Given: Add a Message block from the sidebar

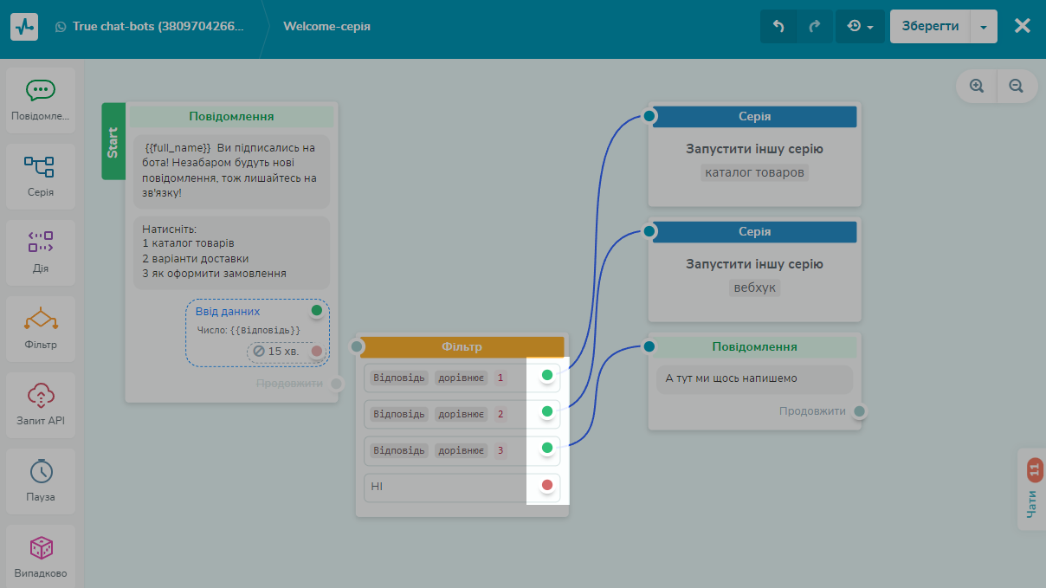Looking at the screenshot, I should click(41, 100).
